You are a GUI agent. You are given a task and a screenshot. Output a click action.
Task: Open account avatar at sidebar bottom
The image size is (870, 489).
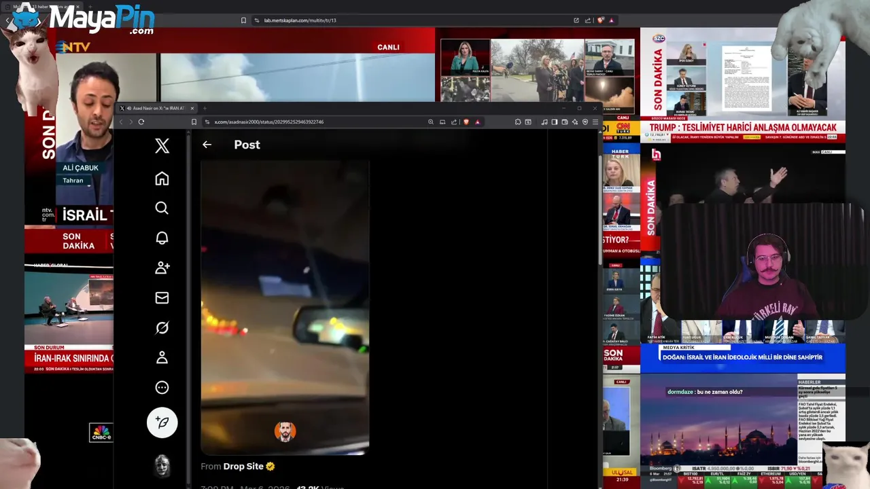(x=162, y=465)
